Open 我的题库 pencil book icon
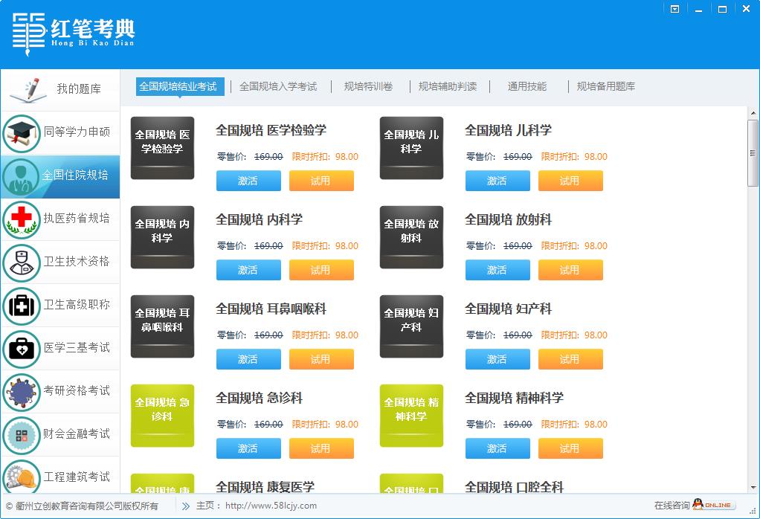The height and width of the screenshot is (519, 760). [x=29, y=90]
